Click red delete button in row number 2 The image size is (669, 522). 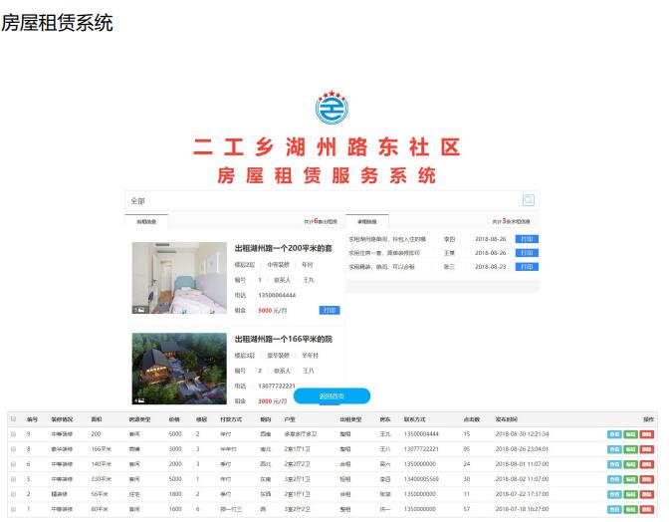pyautogui.click(x=647, y=494)
